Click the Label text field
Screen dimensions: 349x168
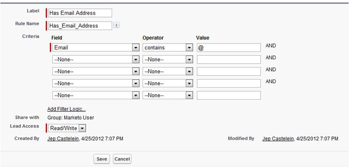80,13
